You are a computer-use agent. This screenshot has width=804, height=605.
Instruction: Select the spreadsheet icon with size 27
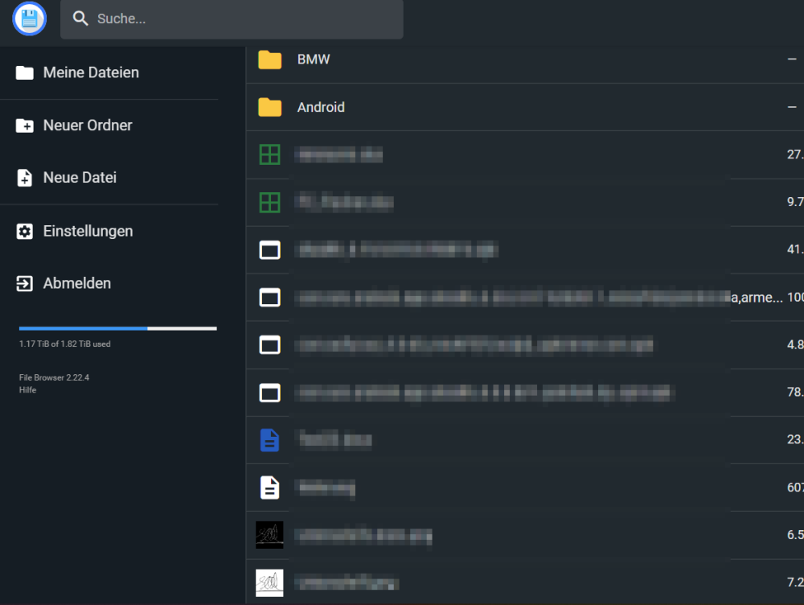tap(269, 154)
